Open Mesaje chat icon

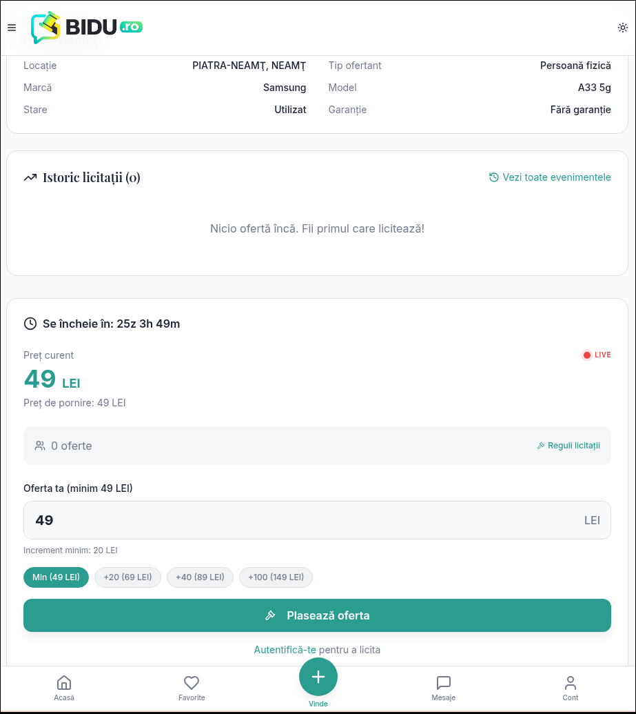(444, 687)
